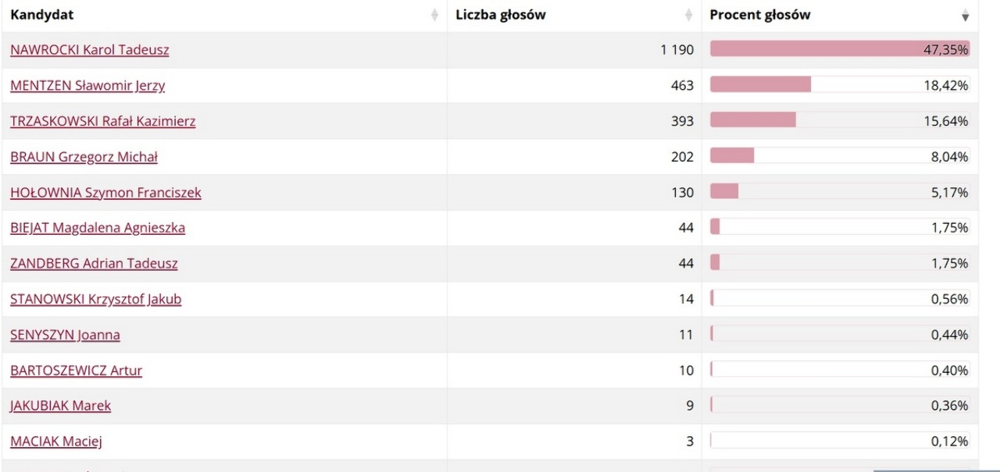Toggle Procent głosów sort arrow

coord(966,16)
